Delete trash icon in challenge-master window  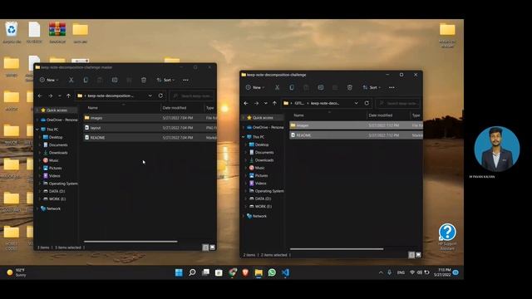[144, 80]
